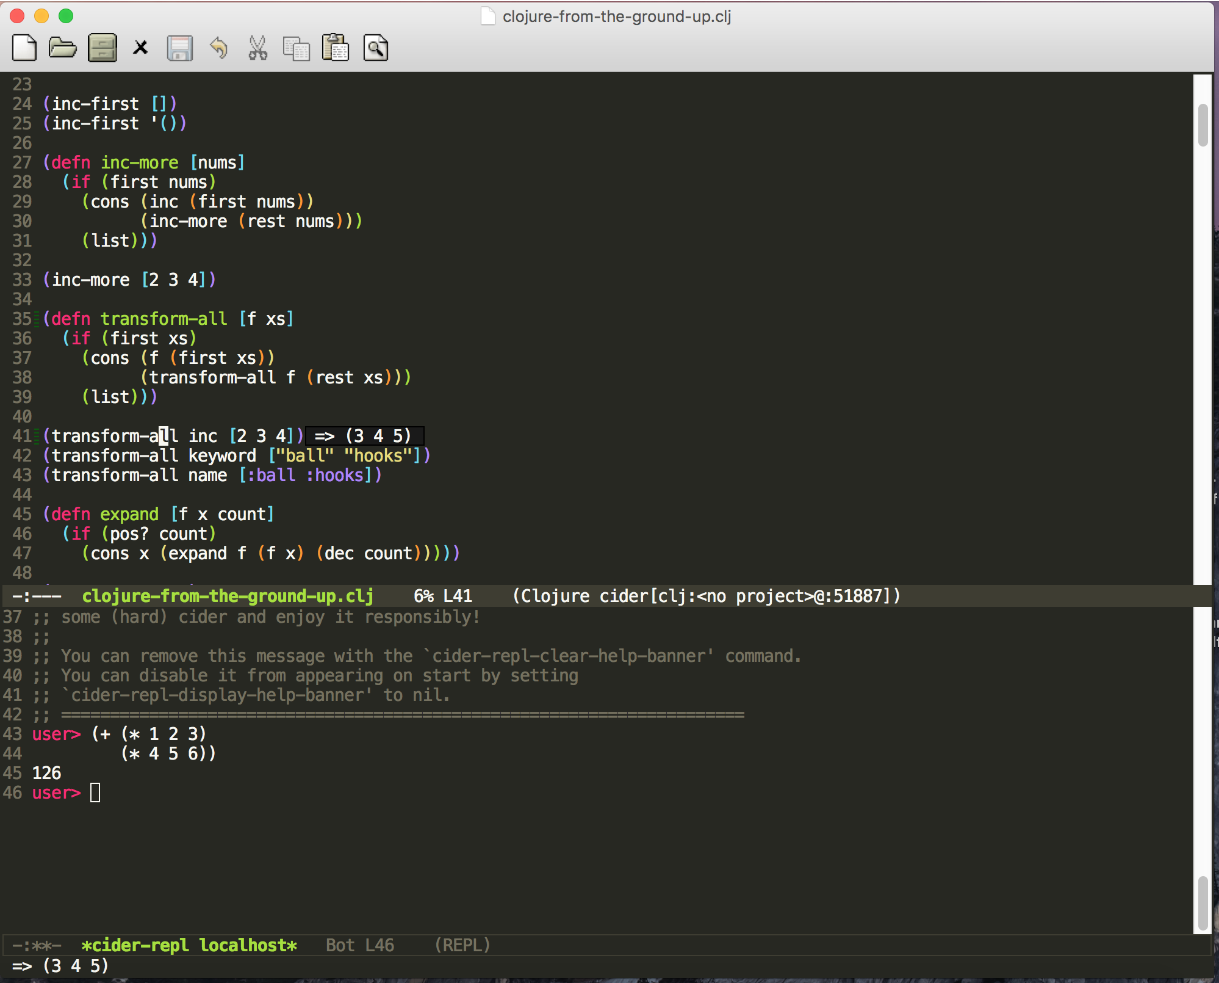Click the editor pane vertical scrollbar thumb
The image size is (1219, 983).
click(1203, 125)
